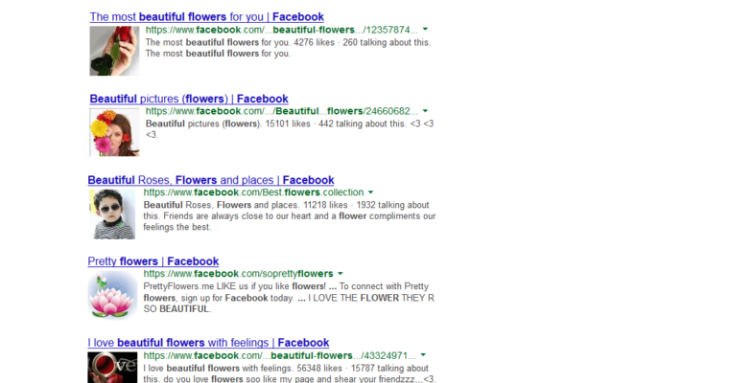Click snippet text '4276 likes · 260 talking about this'
This screenshot has height=383, width=729.
click(x=363, y=43)
